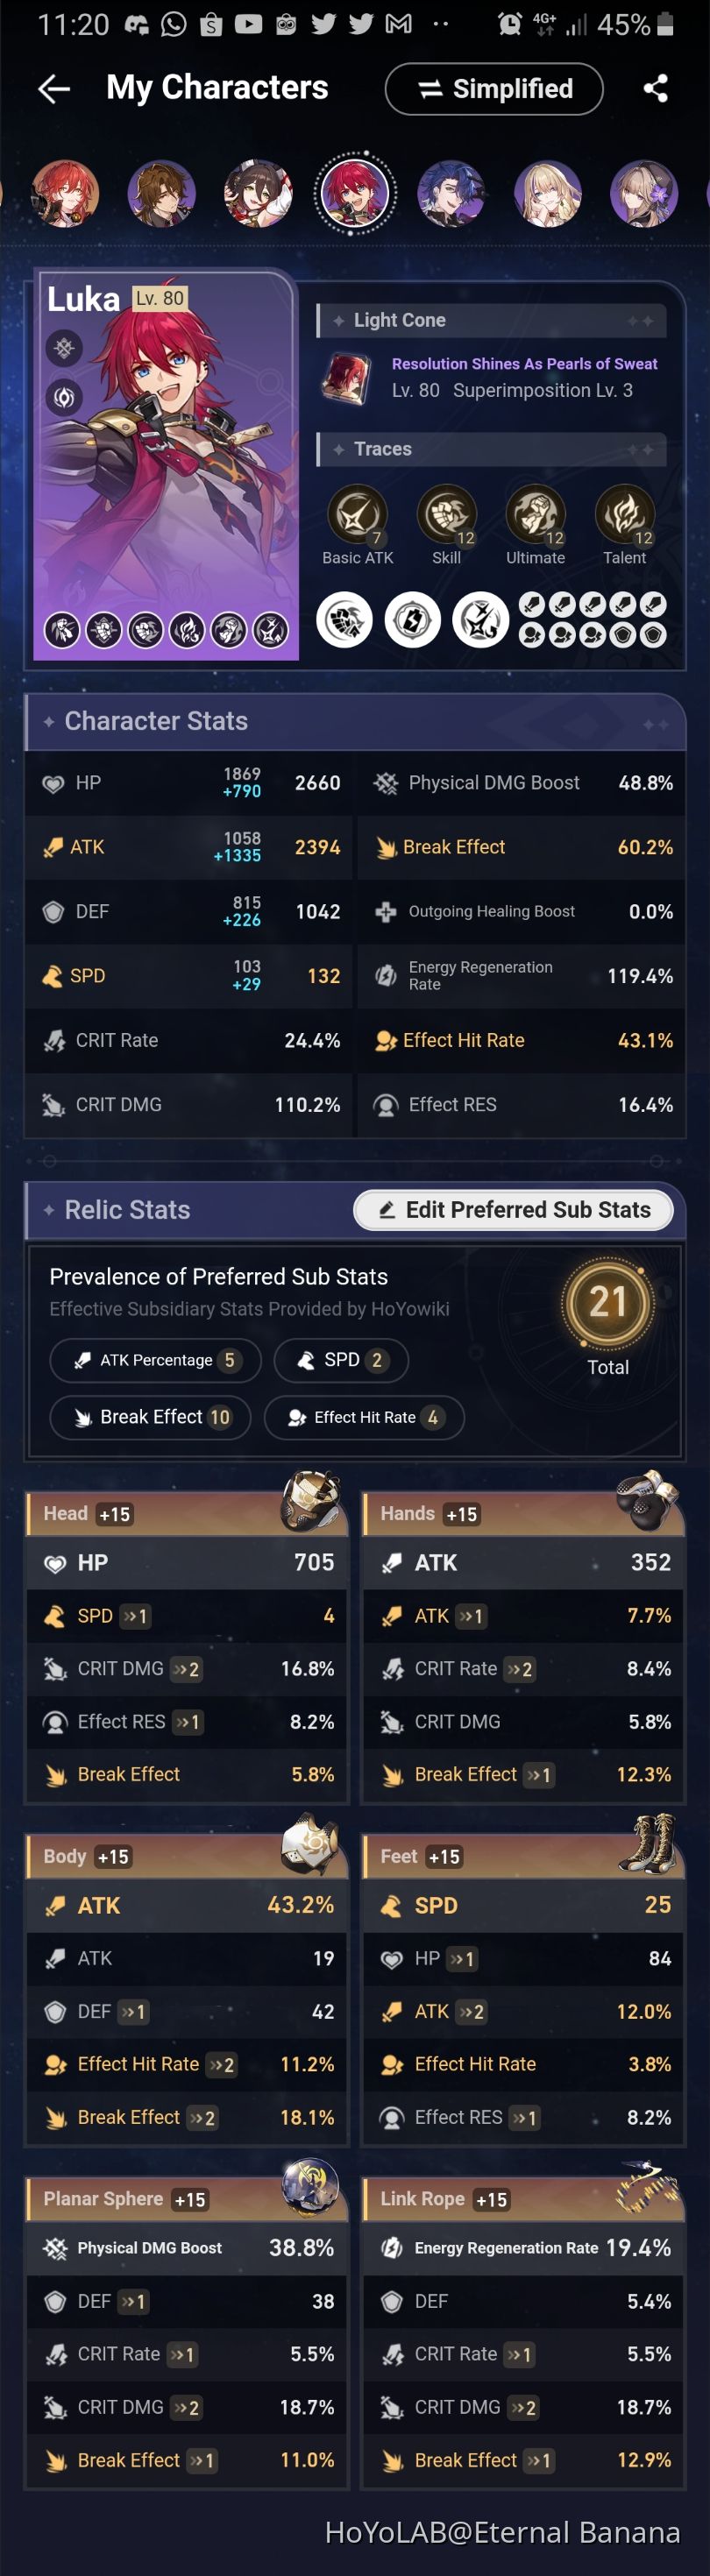Image resolution: width=710 pixels, height=2576 pixels.
Task: Select the blue-haired character avatar
Action: coord(452,194)
